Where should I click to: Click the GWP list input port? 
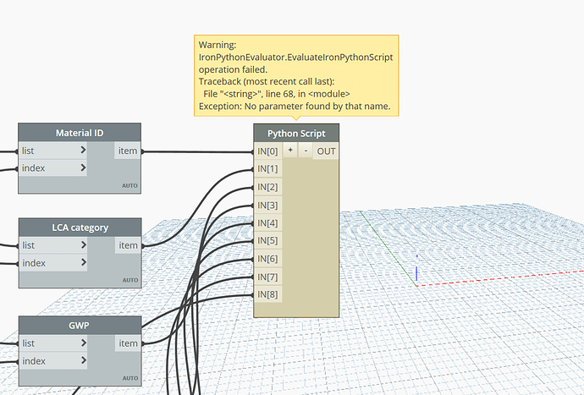point(53,343)
